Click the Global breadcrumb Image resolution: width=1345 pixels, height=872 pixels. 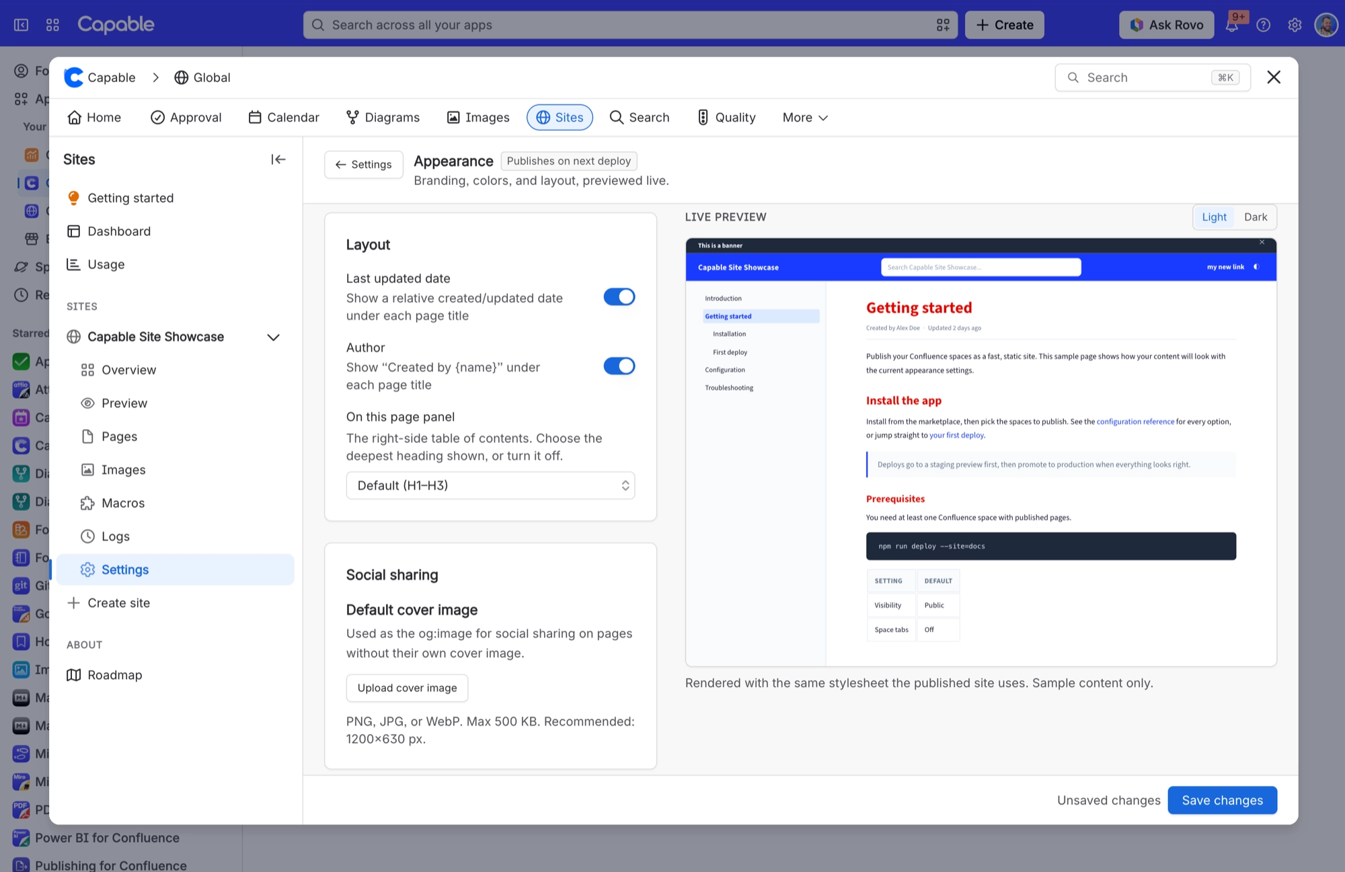pyautogui.click(x=202, y=78)
